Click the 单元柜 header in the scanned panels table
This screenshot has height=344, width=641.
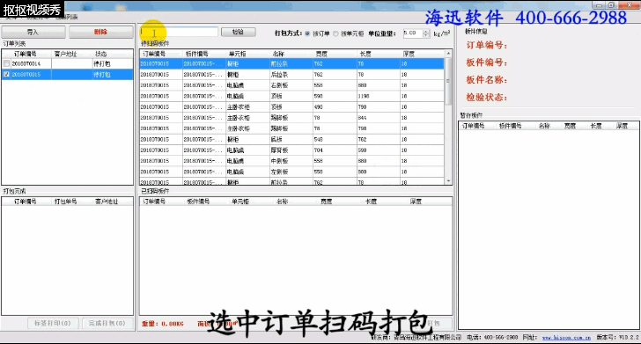pos(240,201)
